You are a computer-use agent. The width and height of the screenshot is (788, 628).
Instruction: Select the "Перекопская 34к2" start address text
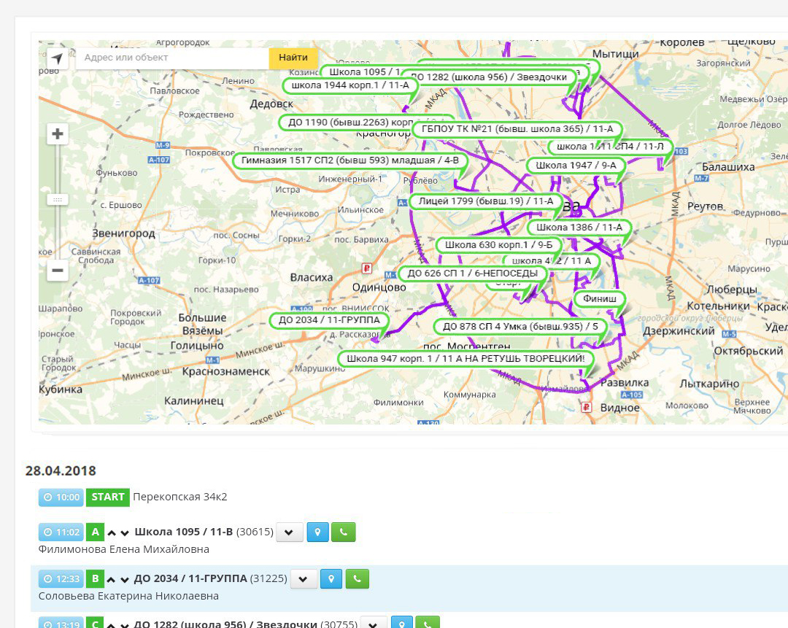(180, 497)
